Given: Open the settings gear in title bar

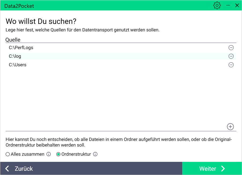Looking at the screenshot, I should click(217, 5).
